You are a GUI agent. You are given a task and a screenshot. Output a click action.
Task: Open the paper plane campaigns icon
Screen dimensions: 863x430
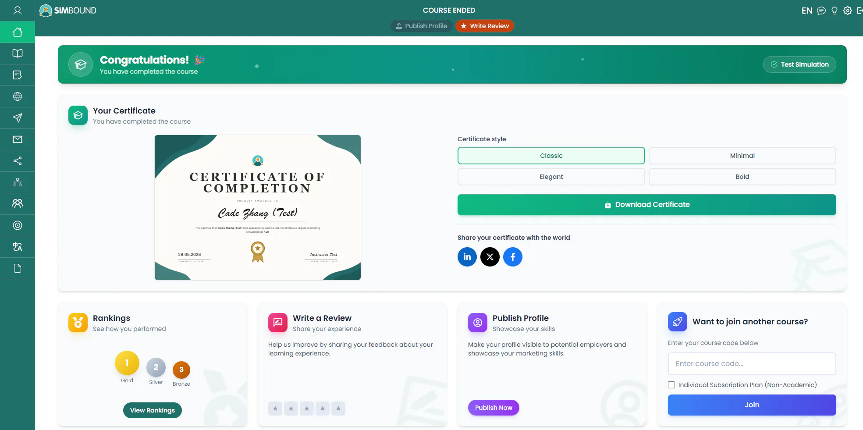pyautogui.click(x=18, y=118)
